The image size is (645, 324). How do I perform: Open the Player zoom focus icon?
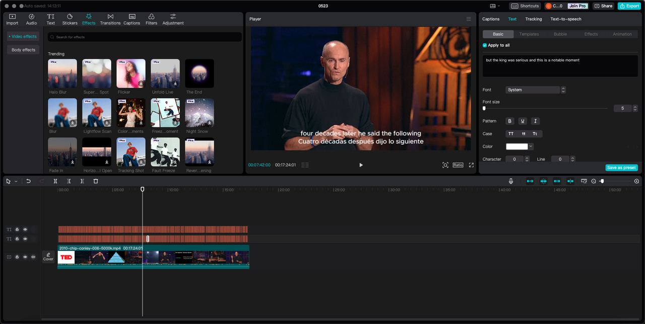tap(445, 165)
